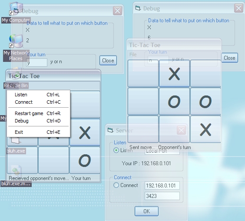Image resolution: width=245 pixels, height=221 pixels.
Task: Click the port field showing 3423
Action: coord(162,196)
